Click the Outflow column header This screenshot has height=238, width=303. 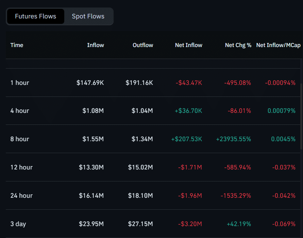142,45
